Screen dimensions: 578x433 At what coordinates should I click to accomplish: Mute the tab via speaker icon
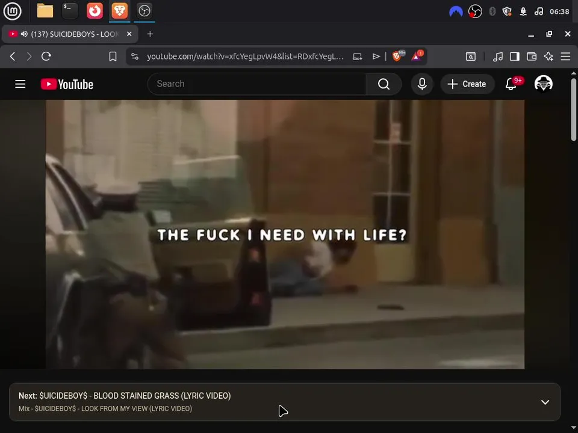24,34
